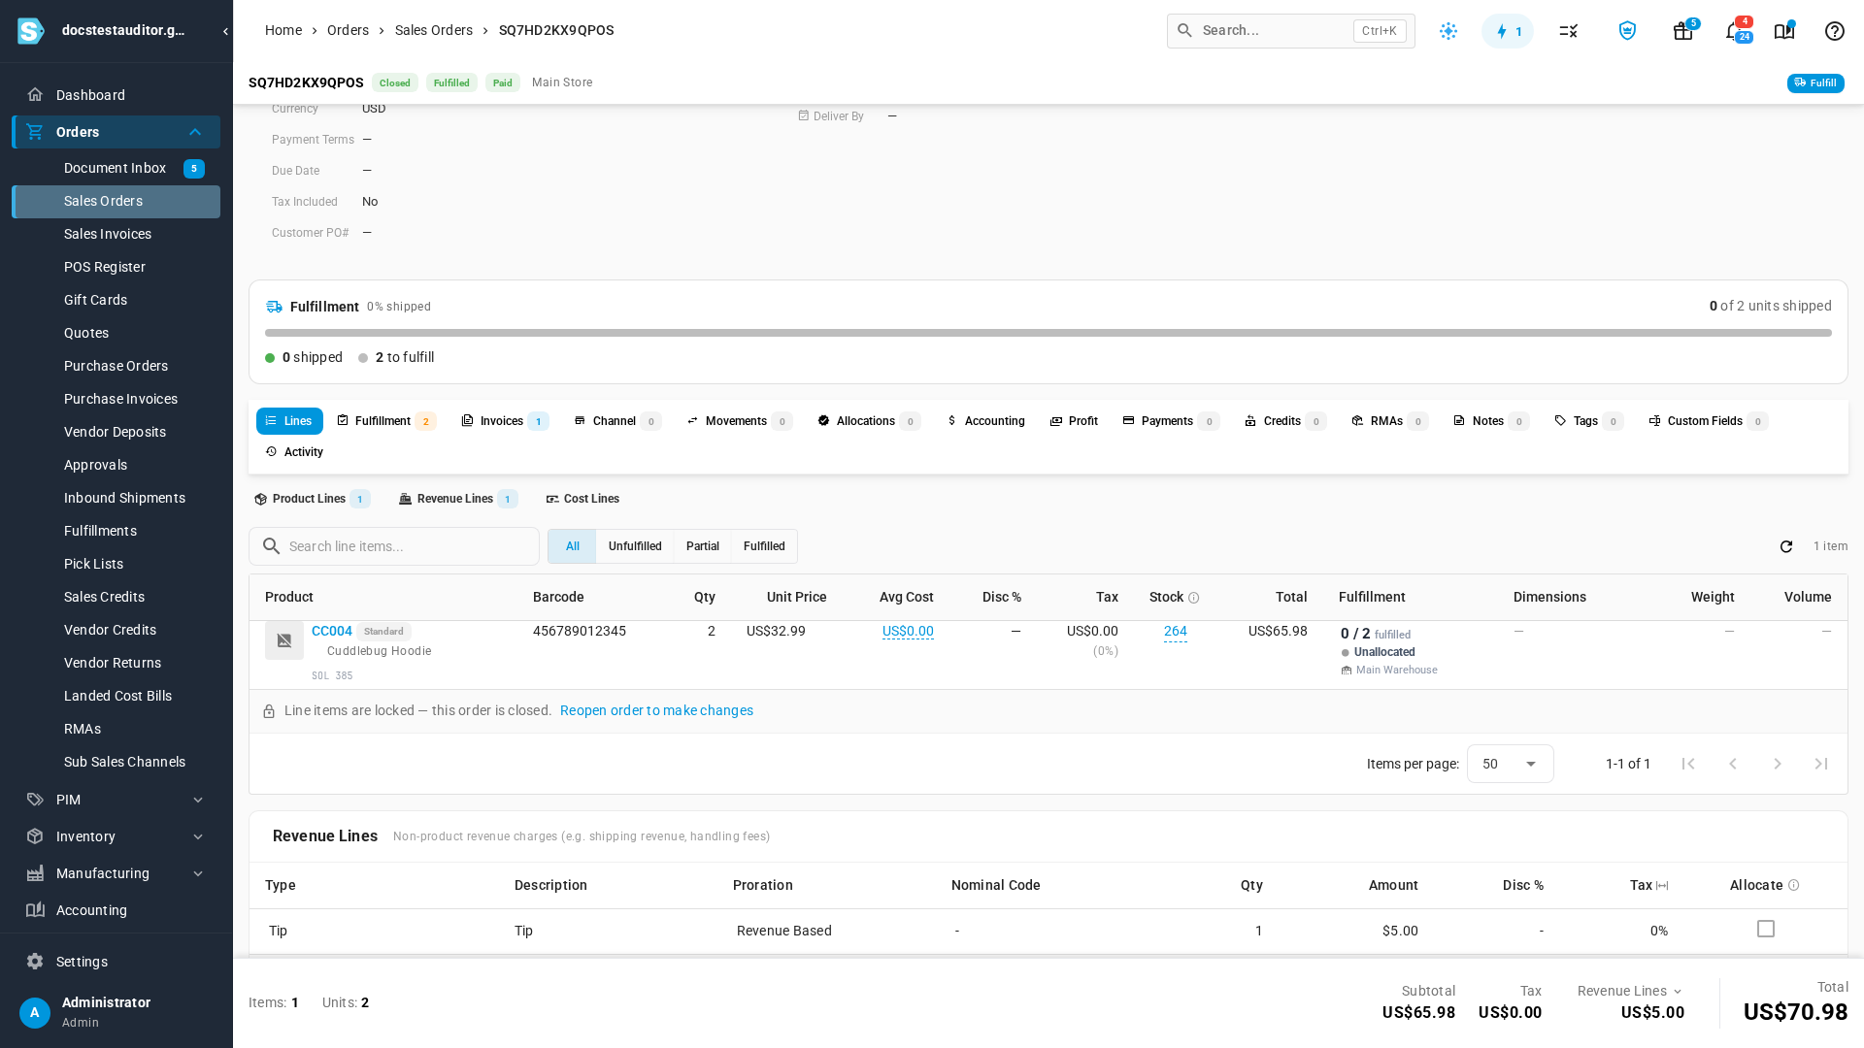Viewport: 1864px width, 1048px height.
Task: Select the Fulfilled filter toggle
Action: pyautogui.click(x=764, y=546)
